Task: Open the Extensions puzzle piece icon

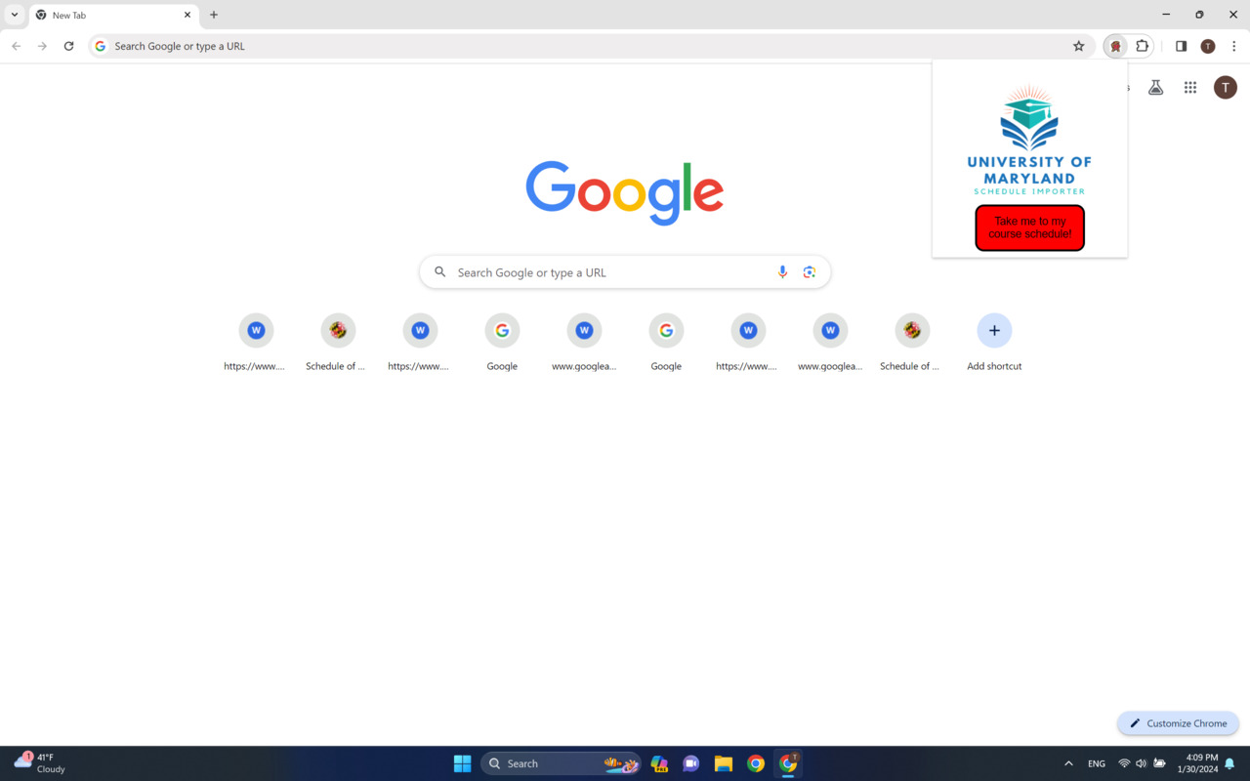Action: (x=1143, y=45)
